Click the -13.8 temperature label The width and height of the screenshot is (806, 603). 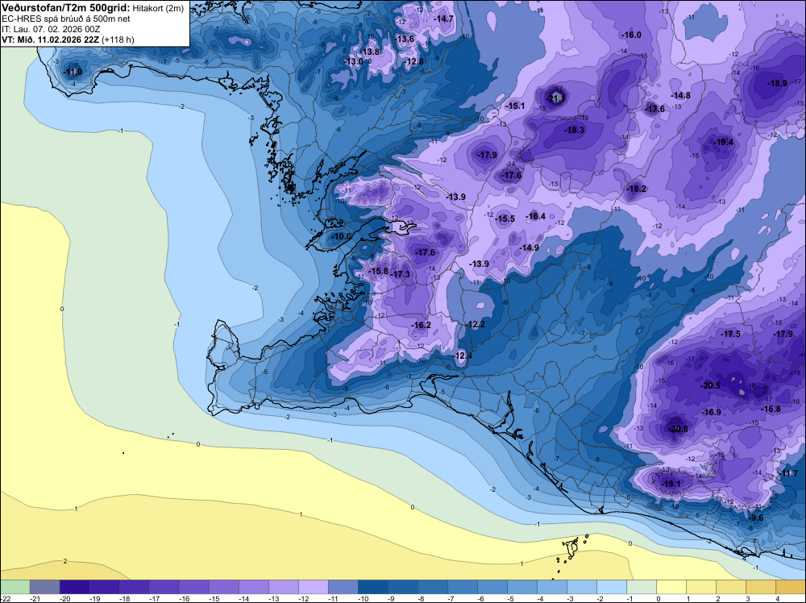(x=370, y=52)
